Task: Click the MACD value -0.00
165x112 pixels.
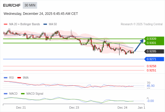Action: tap(150, 101)
